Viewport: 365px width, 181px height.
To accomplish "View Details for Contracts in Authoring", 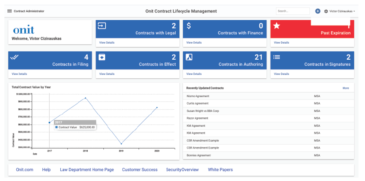I will pos(194,74).
